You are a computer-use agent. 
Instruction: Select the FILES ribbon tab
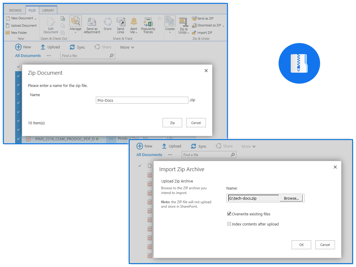click(x=32, y=10)
